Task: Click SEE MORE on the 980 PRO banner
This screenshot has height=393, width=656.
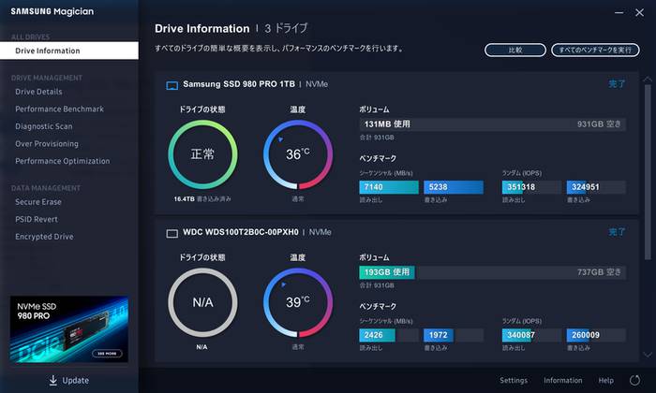Action: (107, 354)
